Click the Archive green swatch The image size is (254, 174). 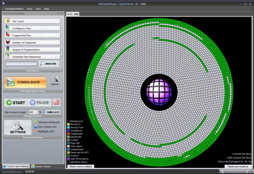pyautogui.click(x=68, y=156)
